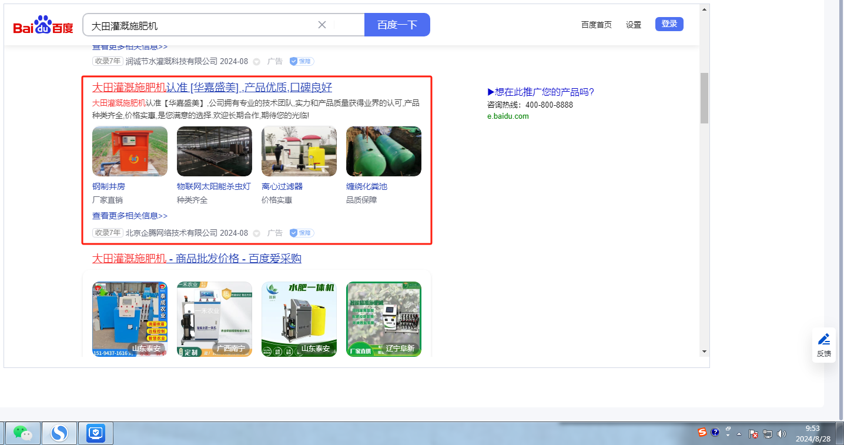Go to 百度首页

click(596, 25)
